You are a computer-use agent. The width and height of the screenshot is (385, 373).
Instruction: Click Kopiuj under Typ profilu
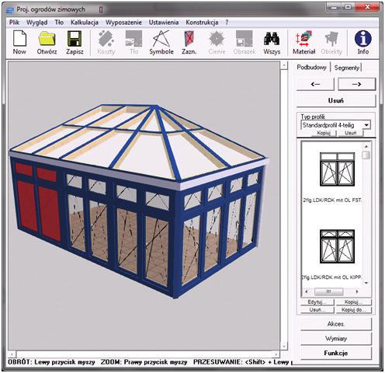click(324, 133)
